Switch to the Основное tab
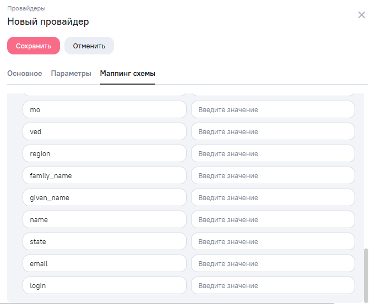Image resolution: width=376 pixels, height=304 pixels. [24, 74]
